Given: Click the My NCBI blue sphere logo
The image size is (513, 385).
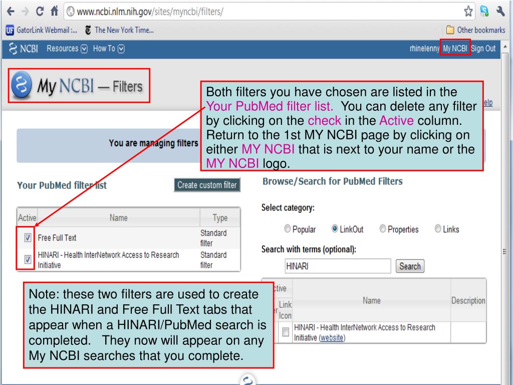Looking at the screenshot, I should [x=22, y=85].
